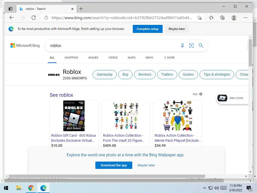Image resolution: width=257 pixels, height=193 pixels.
Task: Go back with the browser back arrow
Action: (x=12, y=18)
